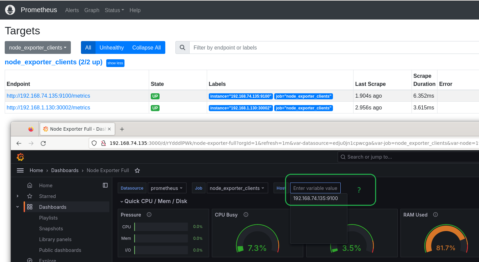Click the Grafana logo icon
The image size is (479, 262).
[x=20, y=157]
